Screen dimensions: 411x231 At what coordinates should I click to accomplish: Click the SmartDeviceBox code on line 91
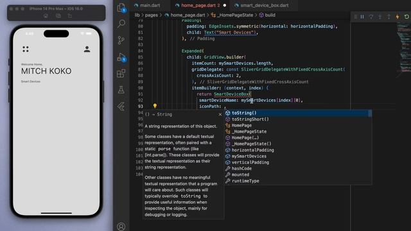pyautogui.click(x=231, y=94)
